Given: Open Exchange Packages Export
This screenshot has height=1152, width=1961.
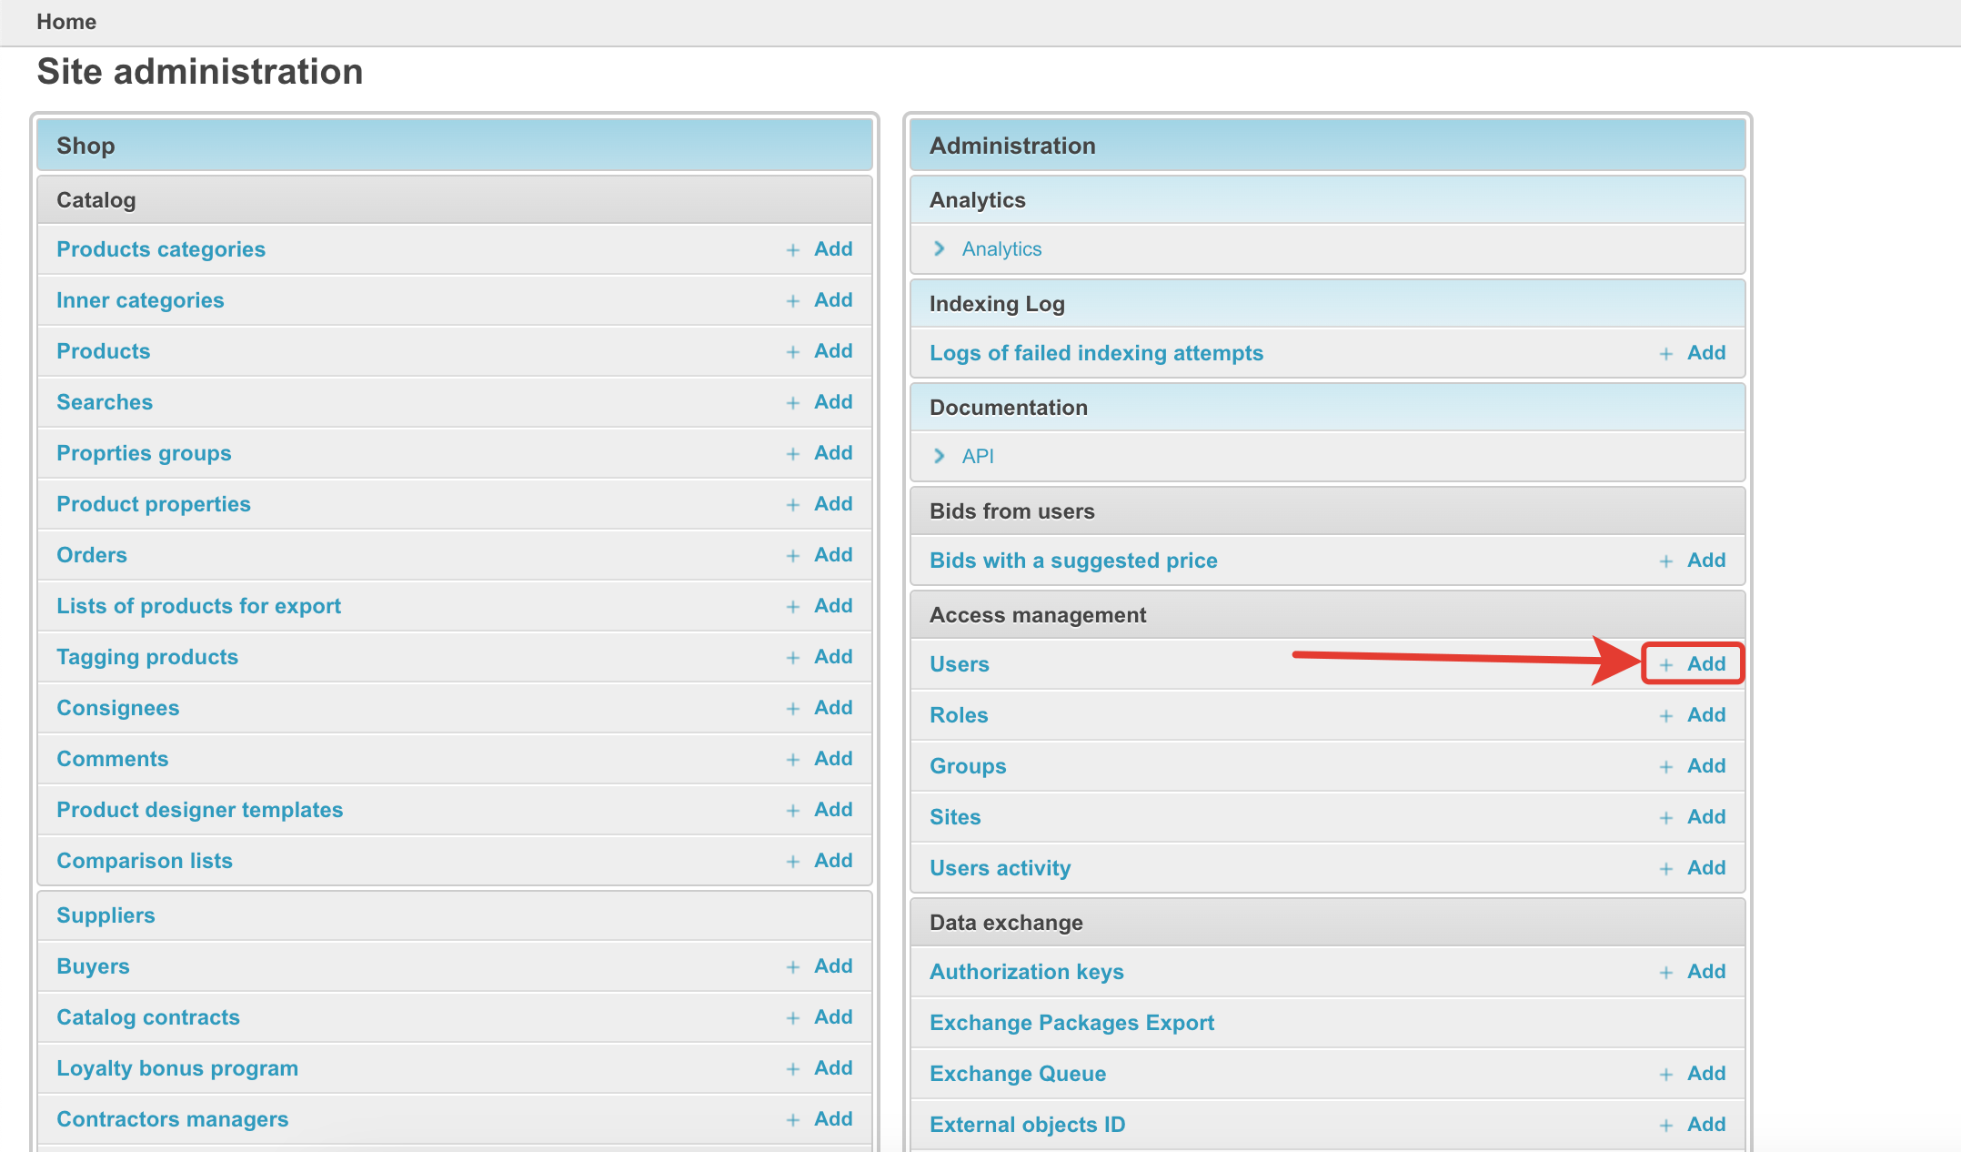Looking at the screenshot, I should tap(1071, 1023).
